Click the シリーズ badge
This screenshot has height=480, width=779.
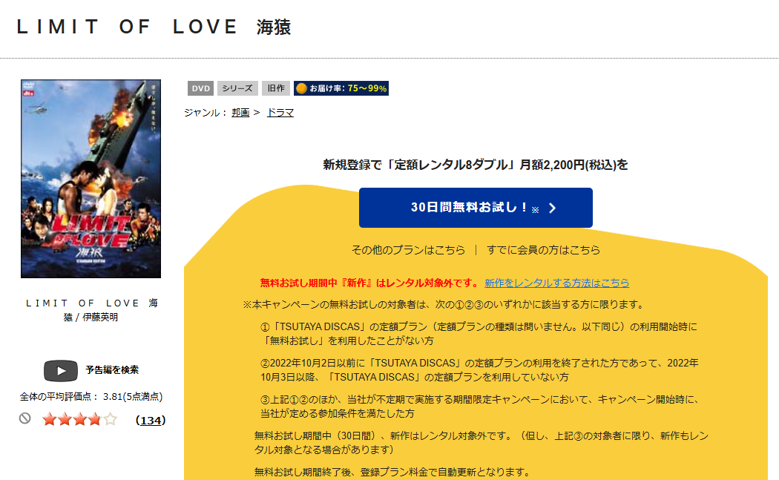tap(237, 88)
